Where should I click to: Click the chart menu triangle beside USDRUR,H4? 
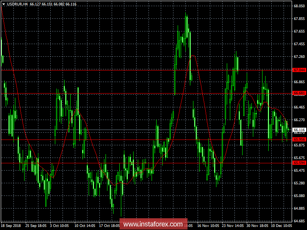(x=3, y=3)
